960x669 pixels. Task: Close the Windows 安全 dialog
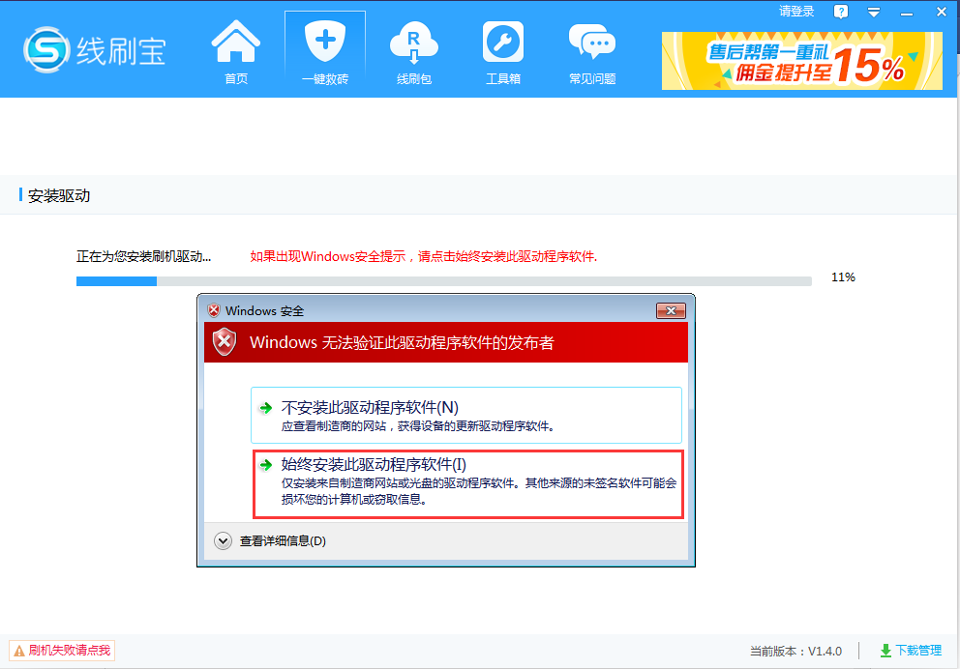671,310
